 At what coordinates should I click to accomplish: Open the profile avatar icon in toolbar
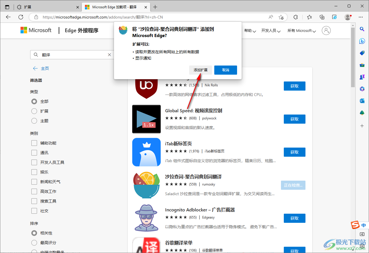[348, 17]
